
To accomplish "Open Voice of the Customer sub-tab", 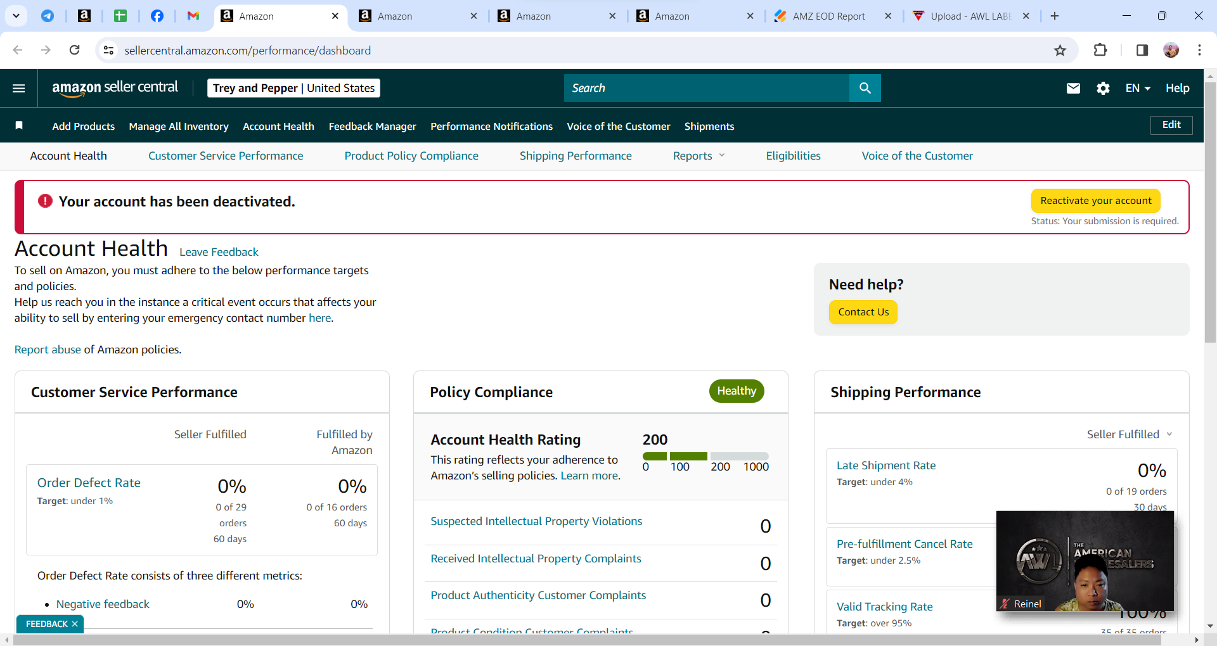I will coord(917,156).
